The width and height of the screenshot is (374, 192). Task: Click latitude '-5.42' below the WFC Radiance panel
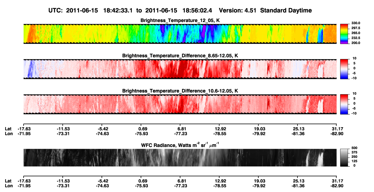coord(102,181)
